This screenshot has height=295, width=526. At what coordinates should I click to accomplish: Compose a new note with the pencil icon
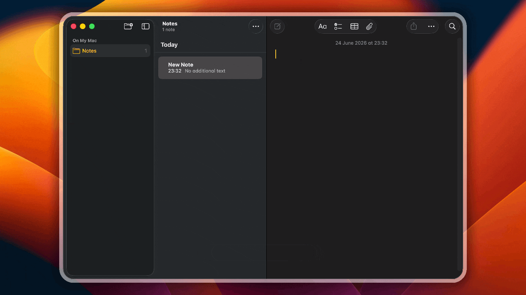pos(277,26)
